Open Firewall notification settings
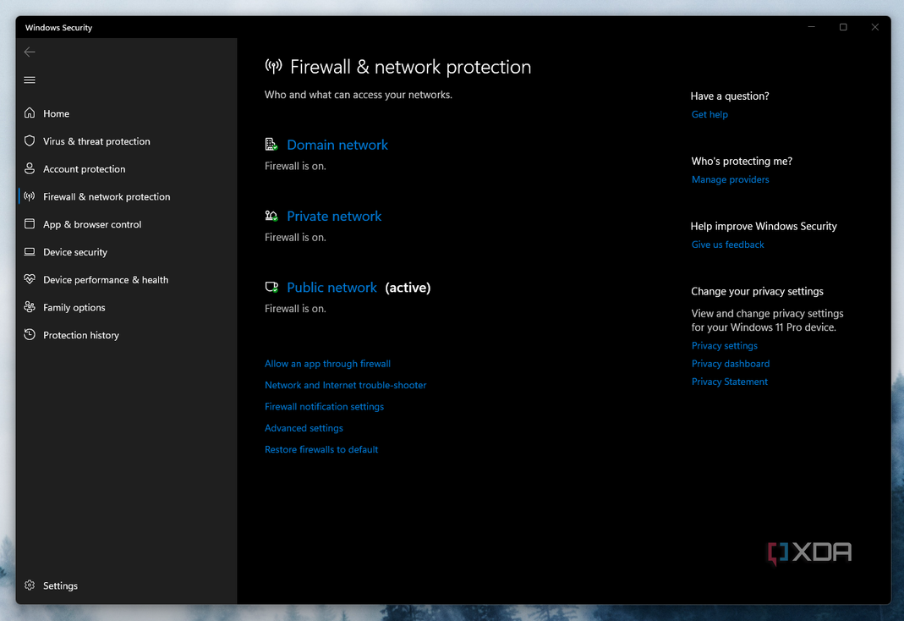Viewport: 904px width, 621px height. tap(324, 406)
